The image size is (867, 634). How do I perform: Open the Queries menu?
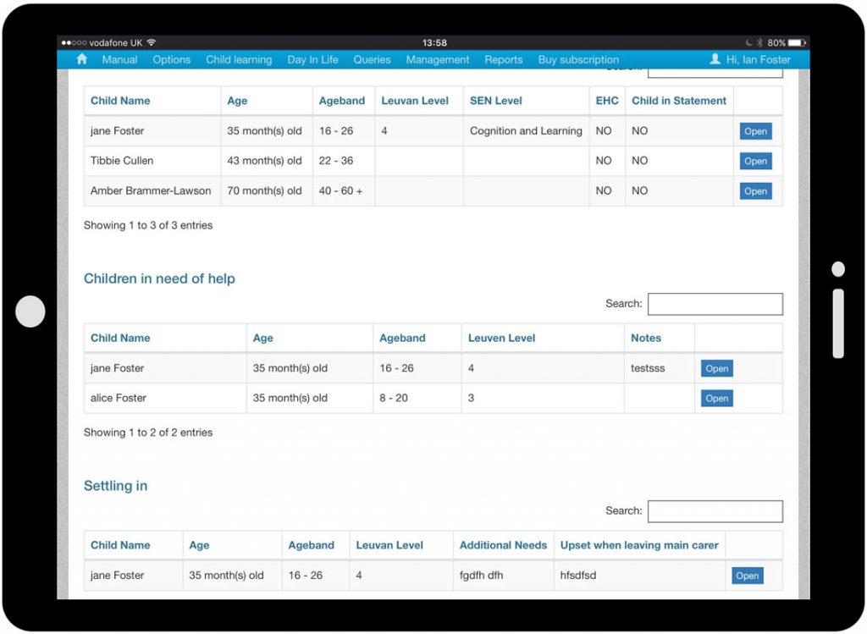(x=373, y=60)
